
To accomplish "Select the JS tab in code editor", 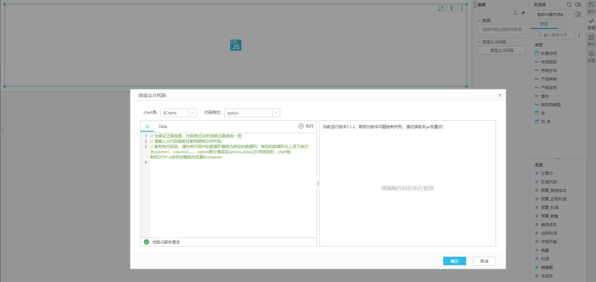I will click(x=147, y=127).
